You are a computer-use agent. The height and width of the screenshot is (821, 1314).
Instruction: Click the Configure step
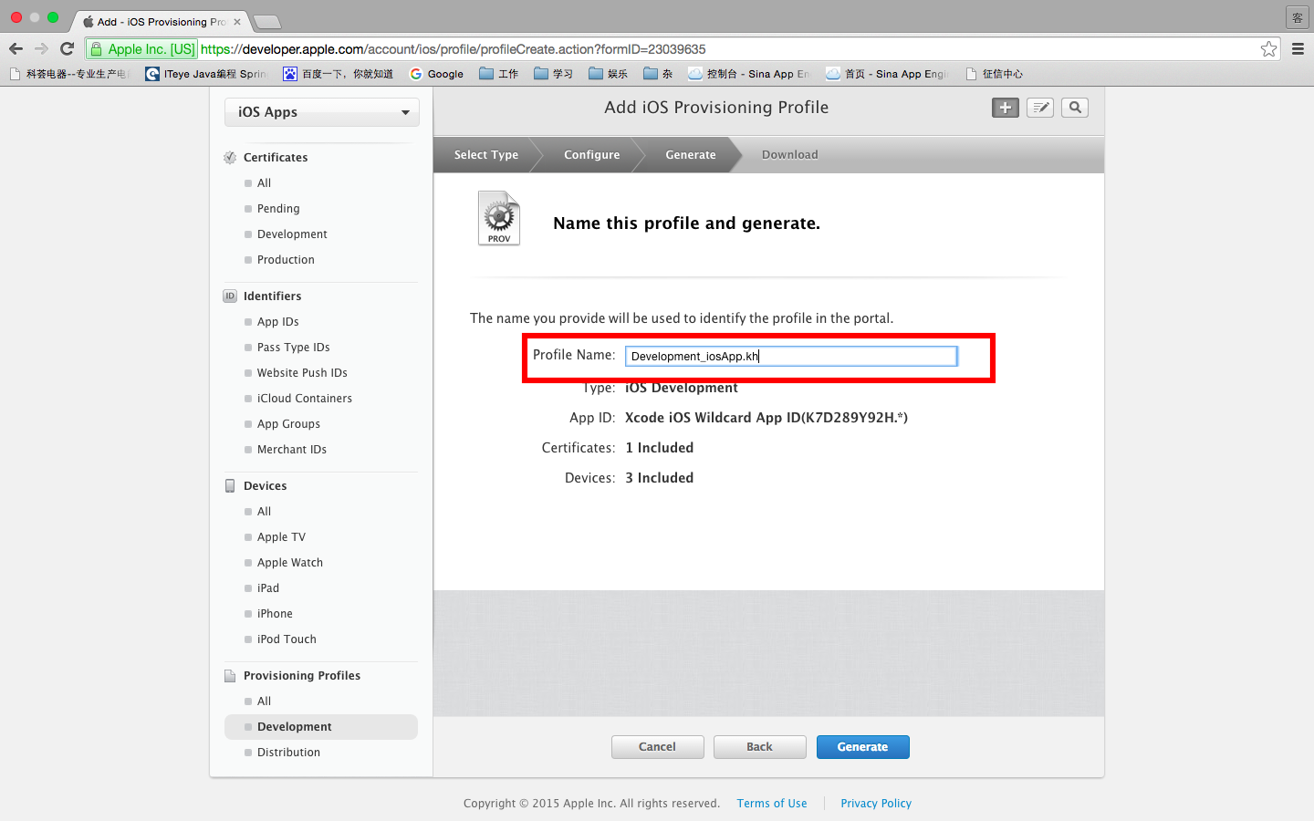point(591,155)
